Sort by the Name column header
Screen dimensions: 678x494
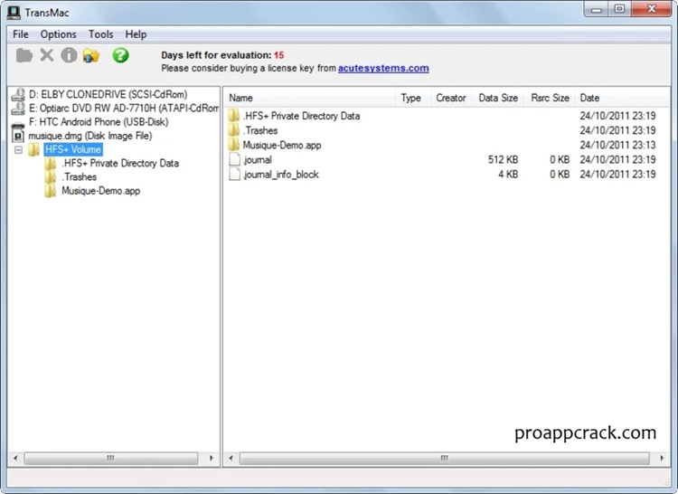(309, 98)
